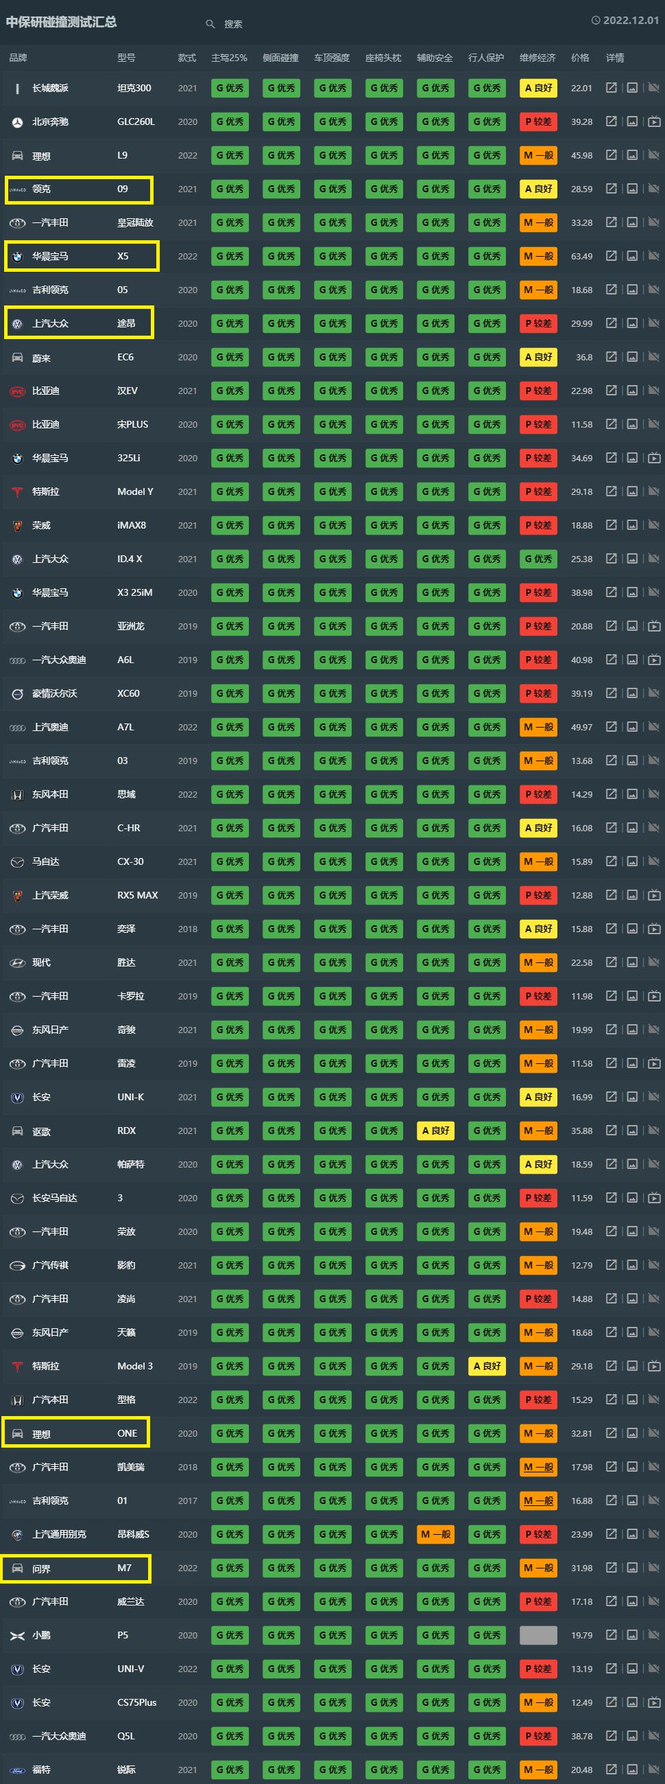Click the 款式 column header
This screenshot has height=1784, width=665.
(187, 58)
